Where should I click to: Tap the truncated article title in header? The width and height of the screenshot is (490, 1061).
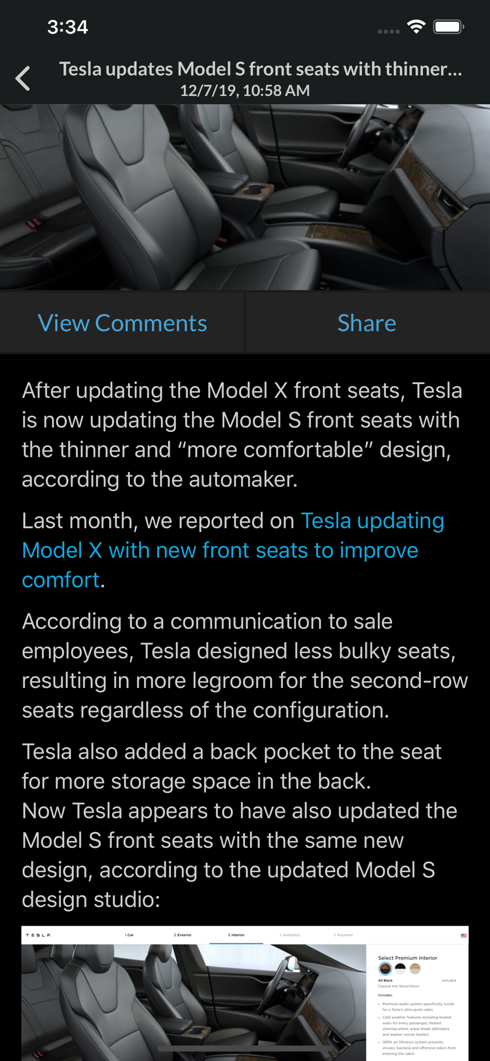(x=260, y=69)
